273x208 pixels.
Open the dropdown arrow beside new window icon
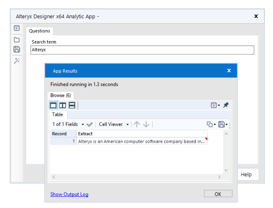click(x=219, y=105)
